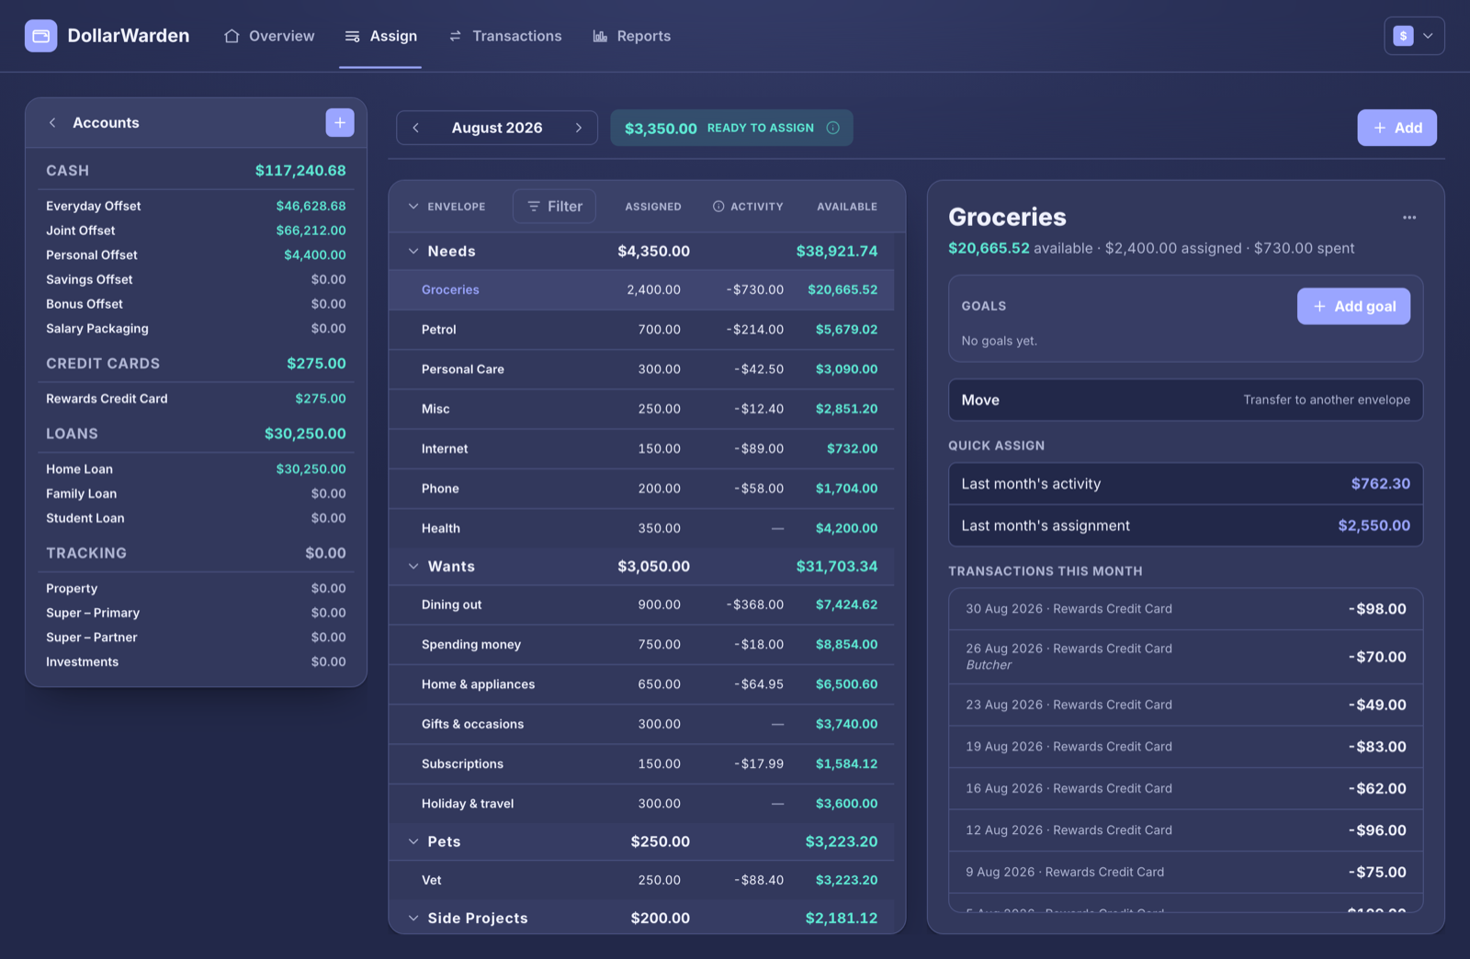Open Investments tracking account

[x=196, y=661]
